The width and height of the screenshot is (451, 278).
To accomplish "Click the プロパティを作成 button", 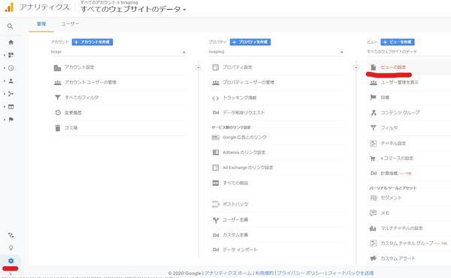I will [x=250, y=42].
